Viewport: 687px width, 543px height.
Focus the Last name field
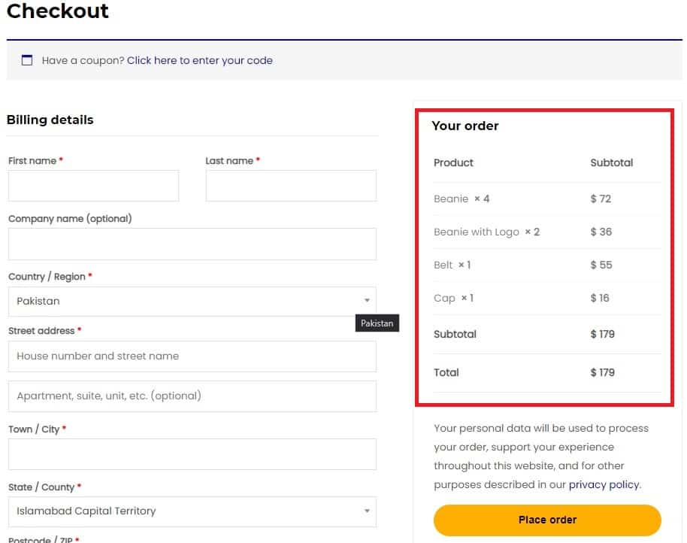pos(291,186)
